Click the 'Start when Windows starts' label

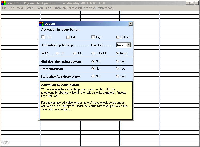[60, 77]
